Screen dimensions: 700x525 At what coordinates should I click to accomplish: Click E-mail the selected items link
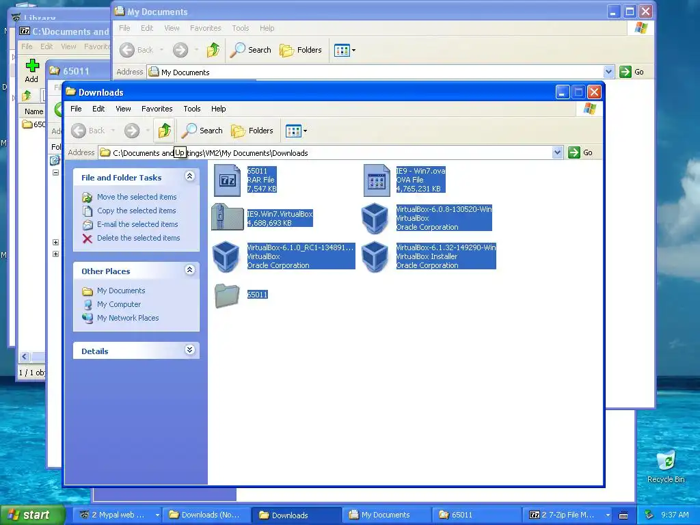pos(137,224)
